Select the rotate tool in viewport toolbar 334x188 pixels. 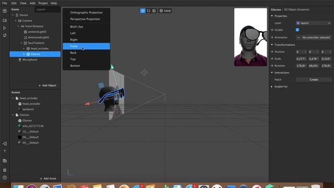[x=148, y=10]
